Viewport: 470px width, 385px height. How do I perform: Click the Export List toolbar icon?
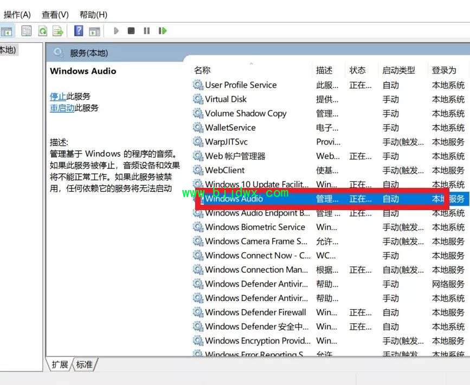(57, 31)
